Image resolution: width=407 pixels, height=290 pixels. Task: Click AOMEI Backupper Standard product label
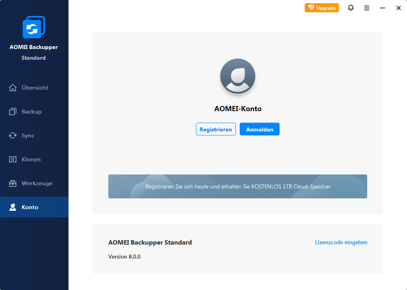[150, 242]
